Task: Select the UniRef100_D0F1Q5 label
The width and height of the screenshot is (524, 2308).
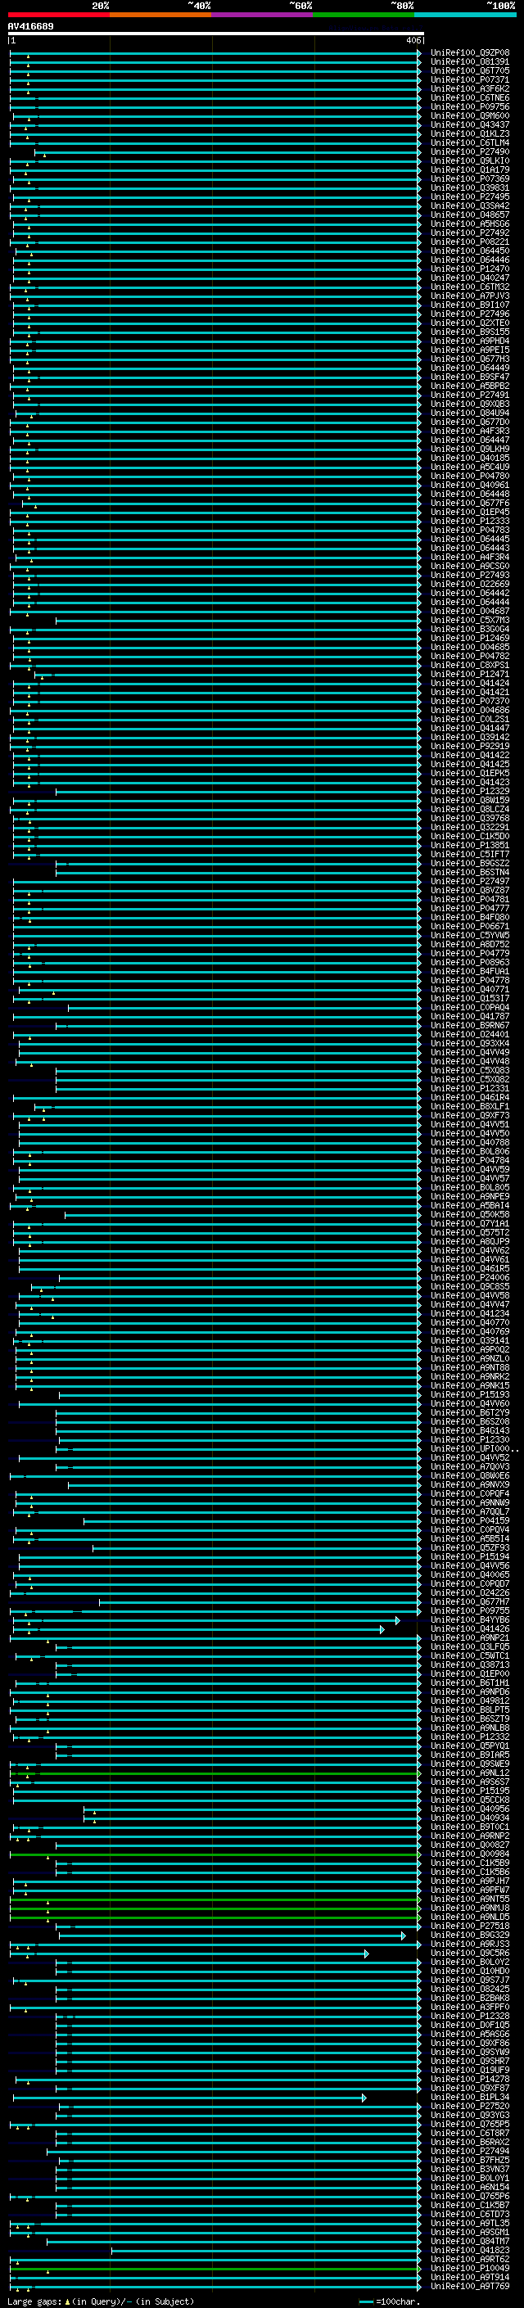Action: 469,2025
